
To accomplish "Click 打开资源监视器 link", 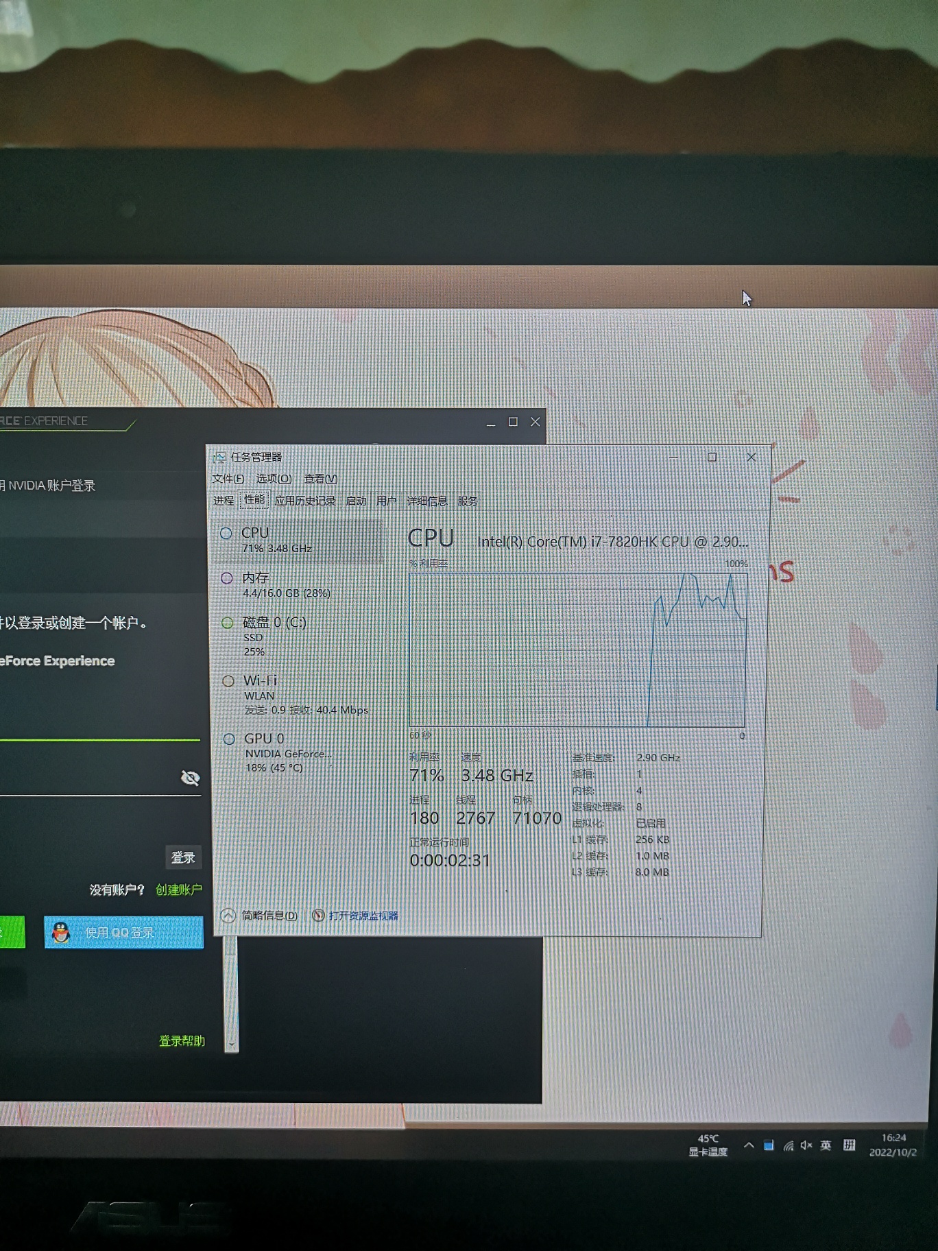I will (x=362, y=916).
